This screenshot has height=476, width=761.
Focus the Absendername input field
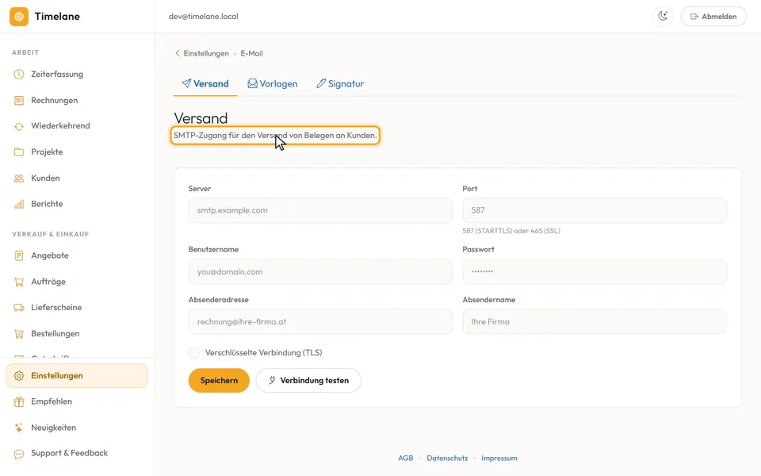pos(595,321)
